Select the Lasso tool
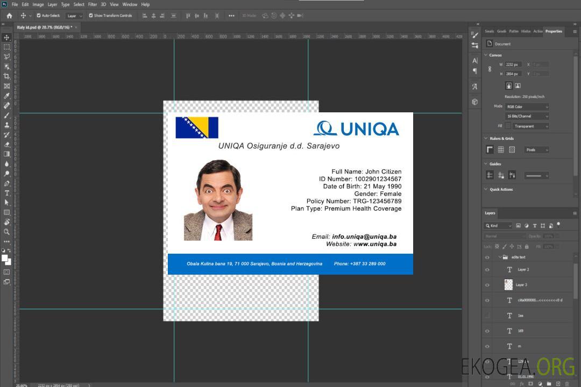 (x=6, y=56)
